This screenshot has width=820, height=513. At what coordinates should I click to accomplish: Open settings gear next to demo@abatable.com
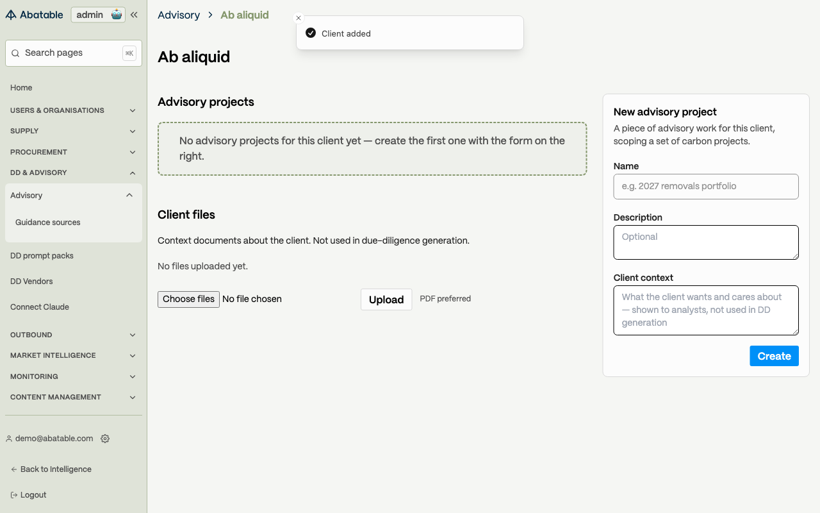pos(105,439)
